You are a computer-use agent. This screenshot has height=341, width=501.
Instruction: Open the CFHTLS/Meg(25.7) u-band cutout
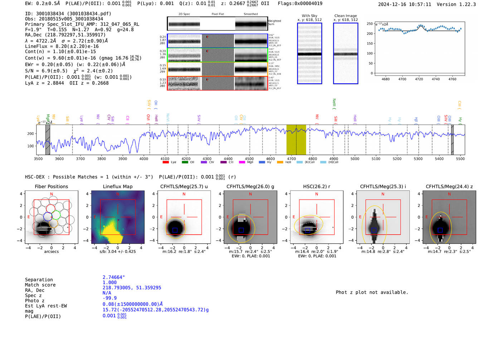[184, 217]
